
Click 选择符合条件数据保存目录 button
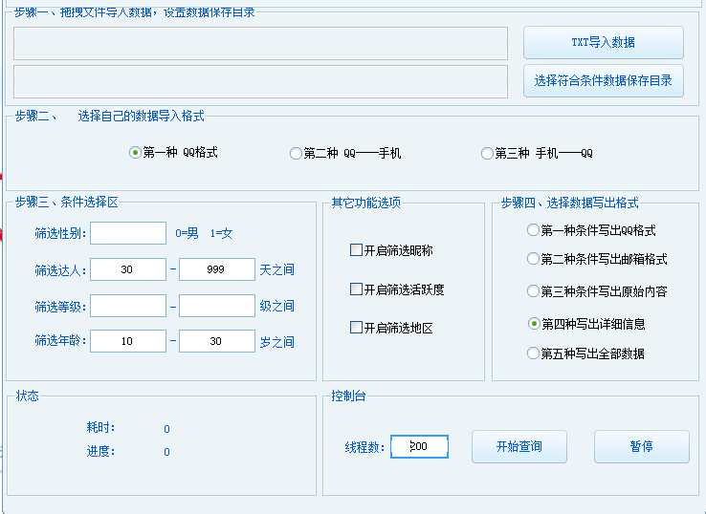pyautogui.click(x=604, y=80)
